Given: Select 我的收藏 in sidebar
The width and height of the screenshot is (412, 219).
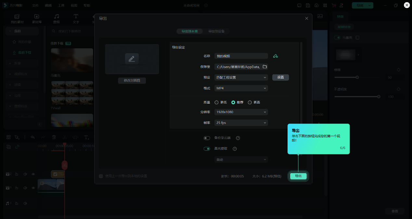Looking at the screenshot, I should (21, 42).
